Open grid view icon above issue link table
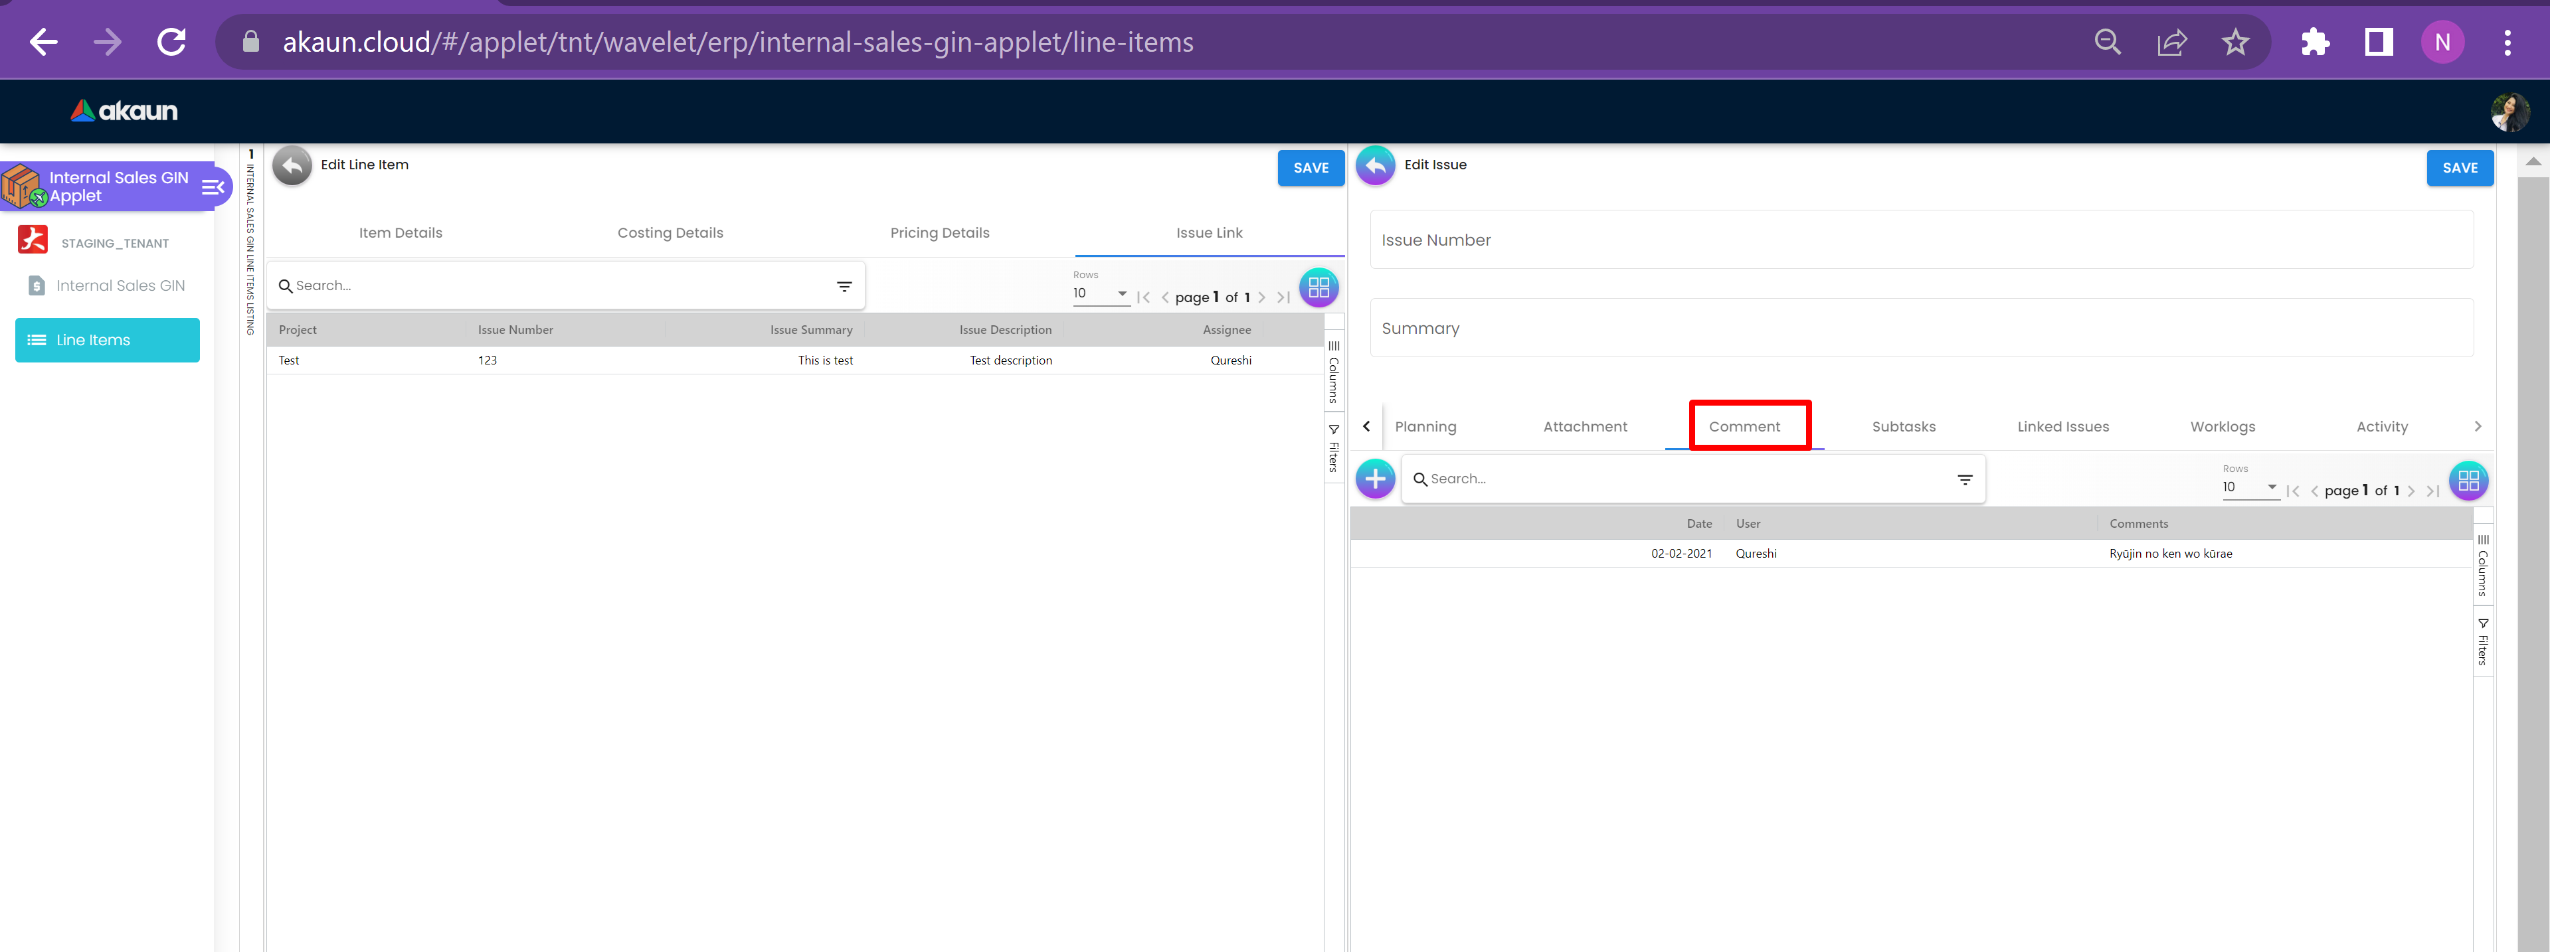Screen dimensions: 2550x952 coord(1319,287)
